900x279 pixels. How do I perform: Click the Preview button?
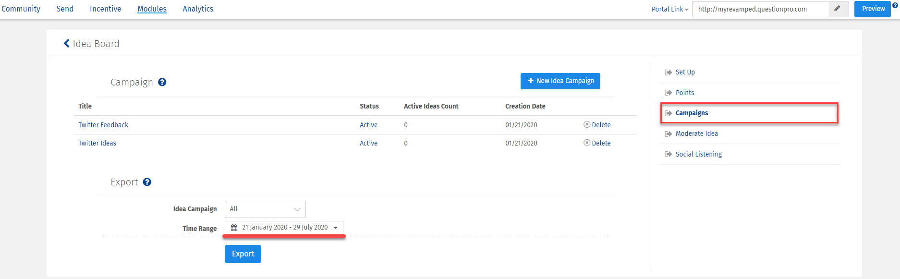point(873,9)
